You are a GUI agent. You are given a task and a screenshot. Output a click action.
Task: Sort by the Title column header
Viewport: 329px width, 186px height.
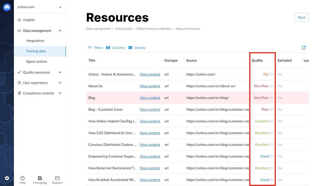tap(92, 60)
